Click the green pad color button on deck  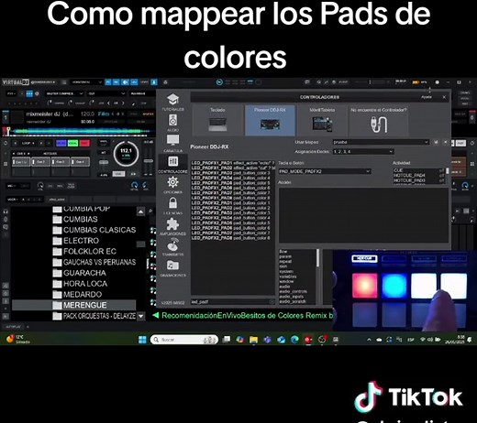[72, 143]
